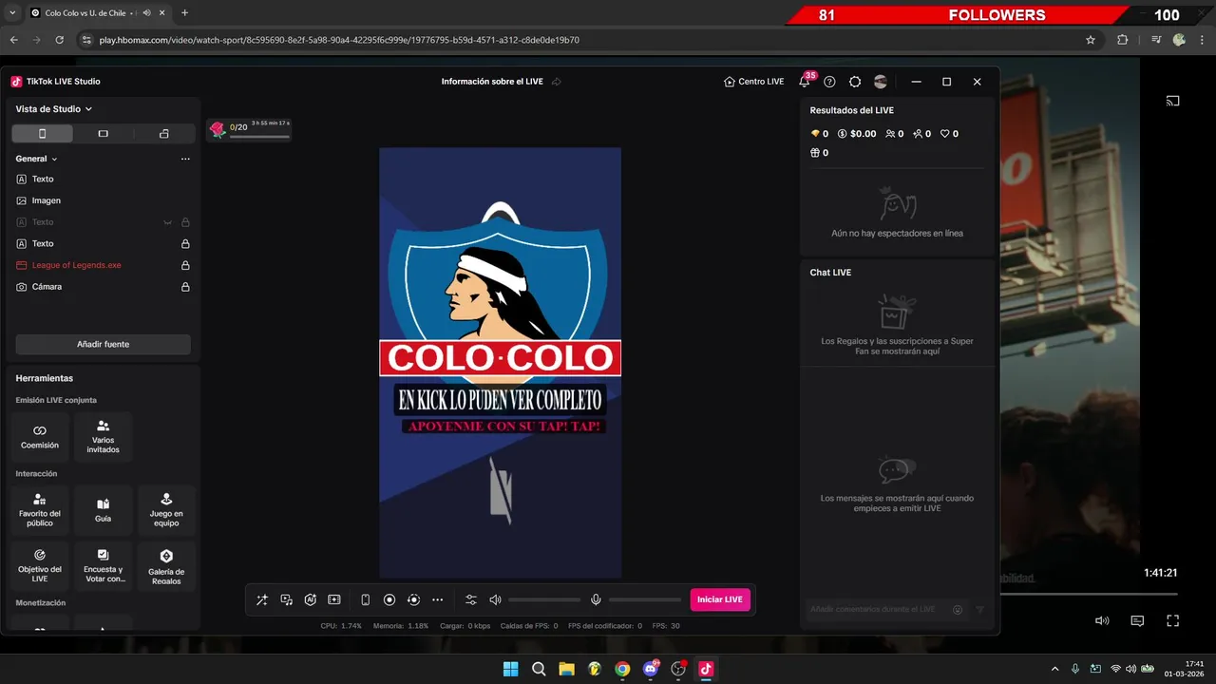1216x684 pixels.
Task: Open the magic wand effects tool
Action: point(262,599)
